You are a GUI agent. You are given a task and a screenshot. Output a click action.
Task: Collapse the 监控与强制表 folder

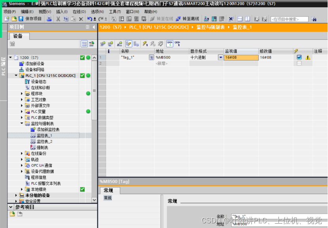coord(22,123)
